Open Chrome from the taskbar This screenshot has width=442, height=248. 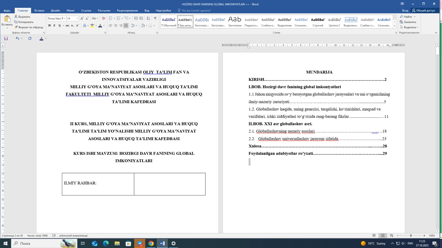[151, 243]
